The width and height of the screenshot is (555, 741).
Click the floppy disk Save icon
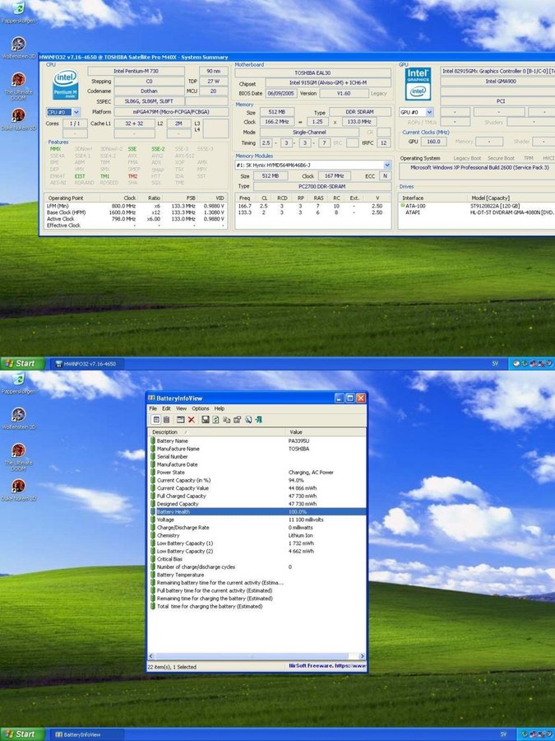[206, 420]
